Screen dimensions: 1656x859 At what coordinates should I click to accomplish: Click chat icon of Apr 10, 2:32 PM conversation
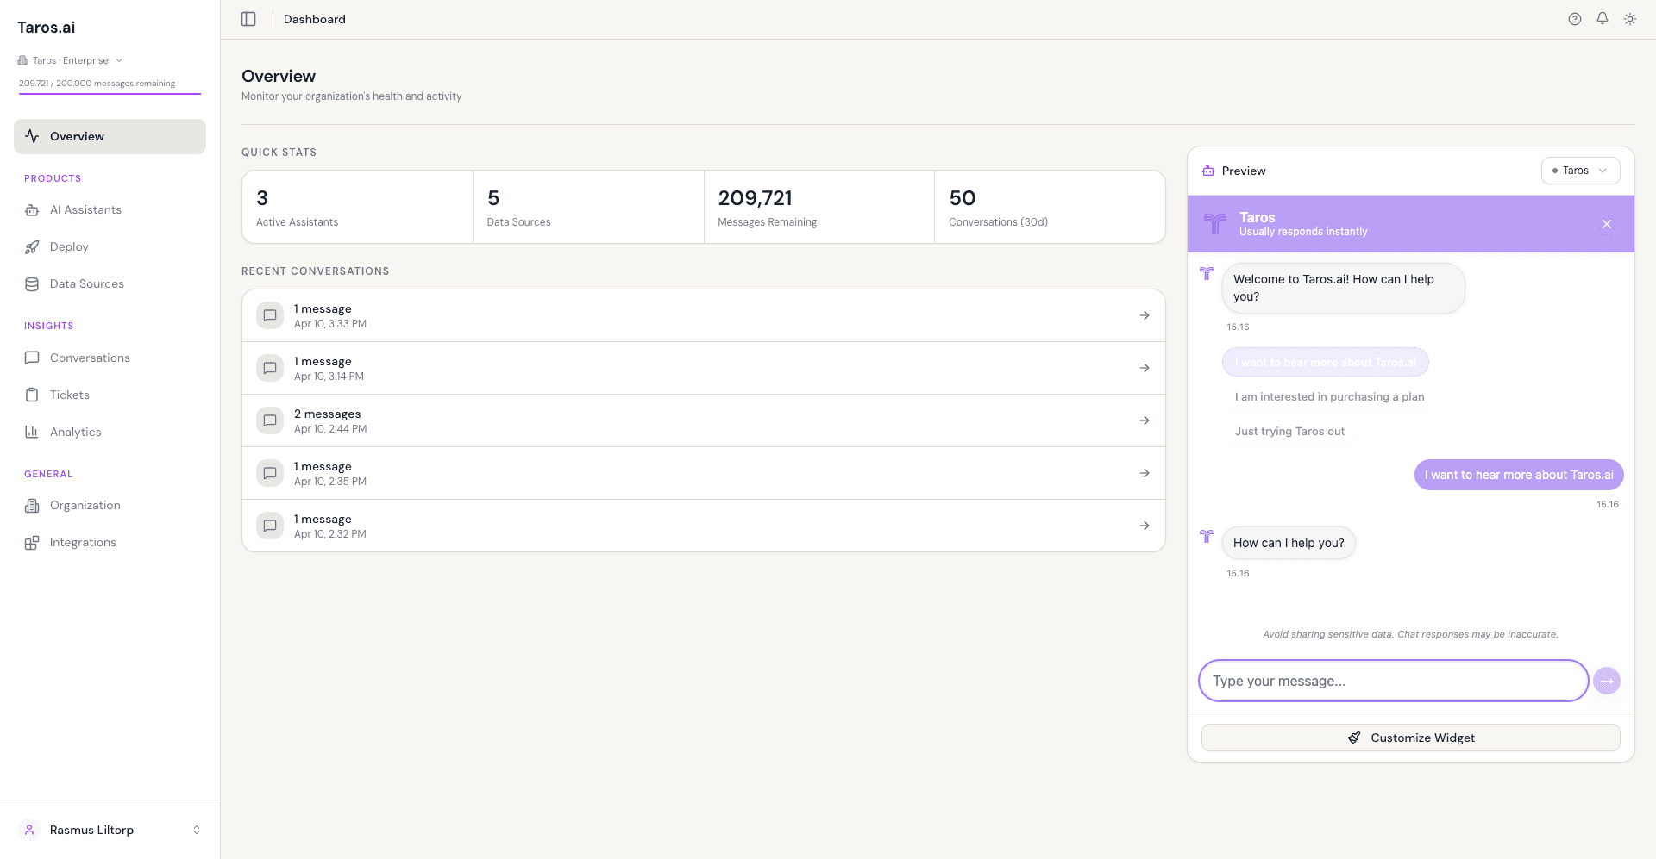[270, 526]
